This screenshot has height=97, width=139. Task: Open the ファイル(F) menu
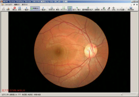pyautogui.click(x=8, y=5)
